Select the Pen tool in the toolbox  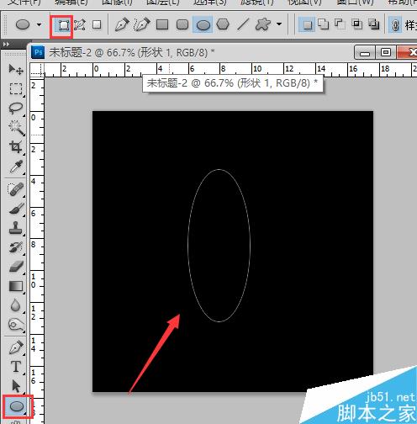(x=16, y=347)
